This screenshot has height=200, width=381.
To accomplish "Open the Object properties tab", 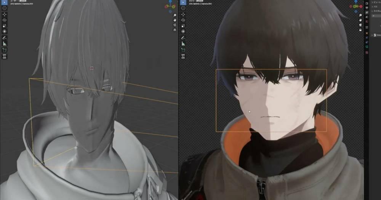I will tap(367, 27).
